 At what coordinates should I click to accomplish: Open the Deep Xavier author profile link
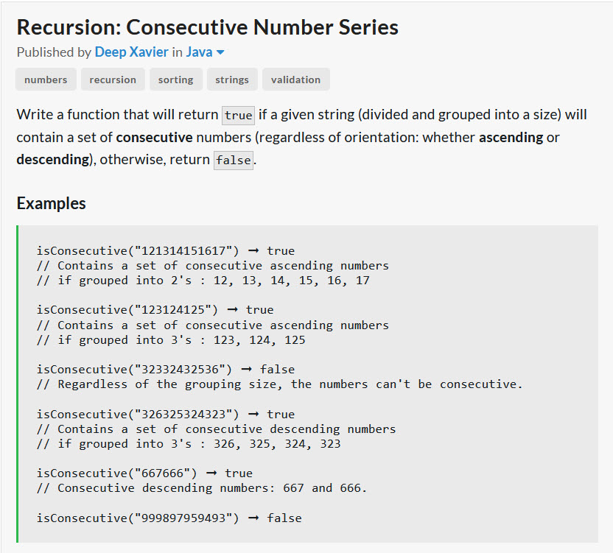tap(132, 52)
